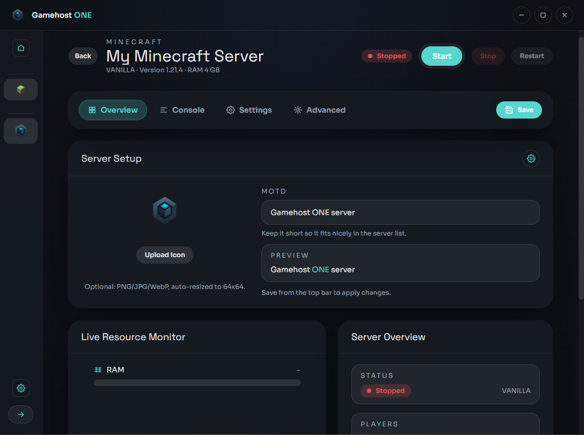This screenshot has height=435, width=584.
Task: Open the Settings tab
Action: point(249,109)
